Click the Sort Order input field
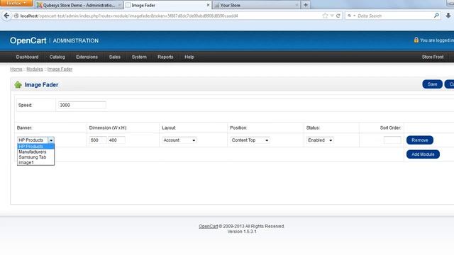This screenshot has height=255, width=454. click(x=392, y=140)
